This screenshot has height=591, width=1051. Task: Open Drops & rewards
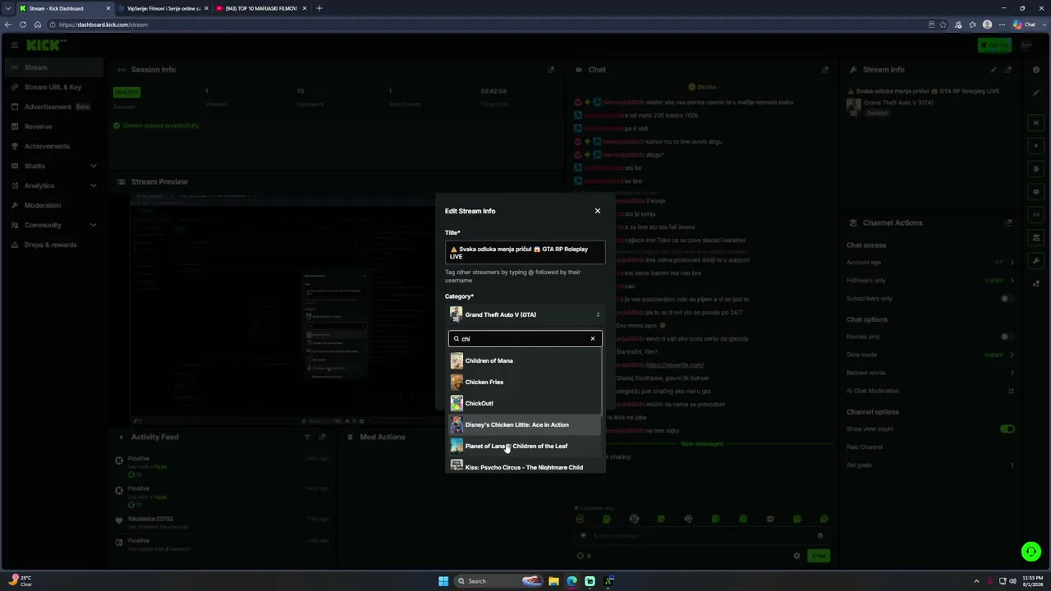pyautogui.click(x=53, y=245)
